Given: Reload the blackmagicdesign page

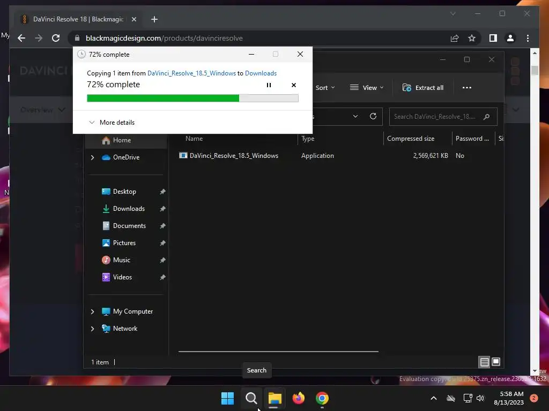Looking at the screenshot, I should click(x=56, y=38).
